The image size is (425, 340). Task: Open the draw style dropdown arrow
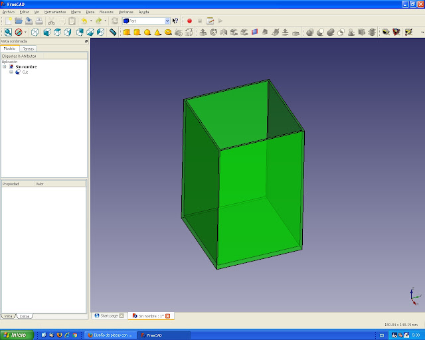pos(25,33)
